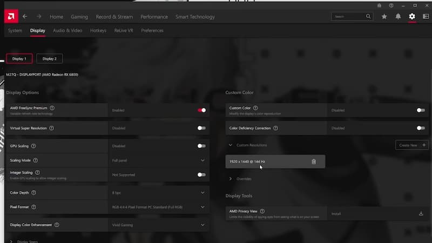Switch to System settings tab
Image resolution: width=432 pixels, height=243 pixels.
click(x=15, y=31)
